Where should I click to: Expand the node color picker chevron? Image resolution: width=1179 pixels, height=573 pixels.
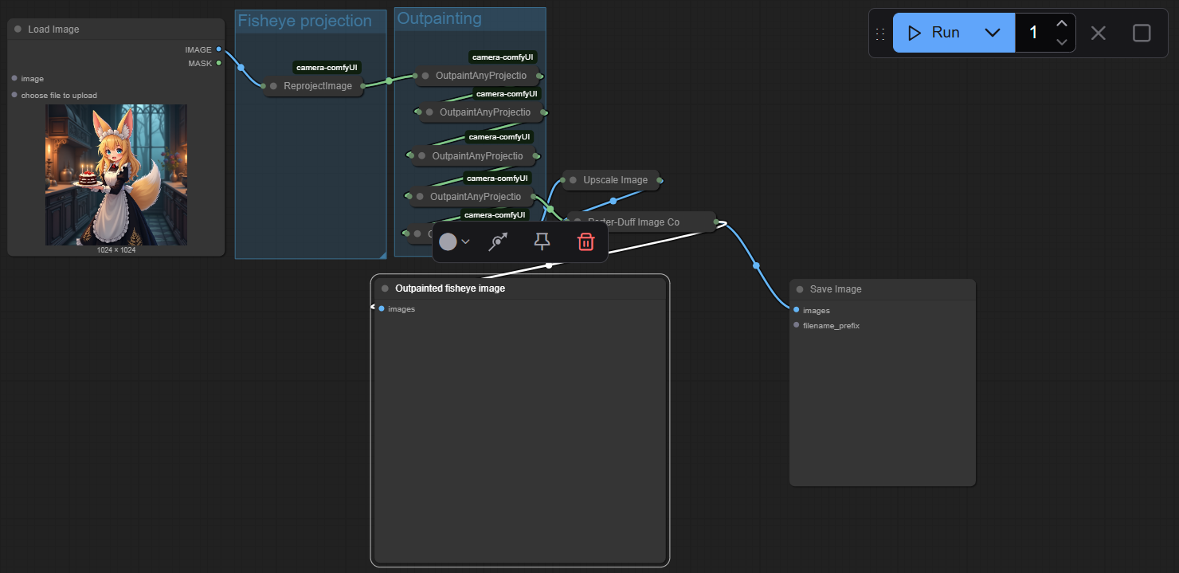click(x=466, y=242)
